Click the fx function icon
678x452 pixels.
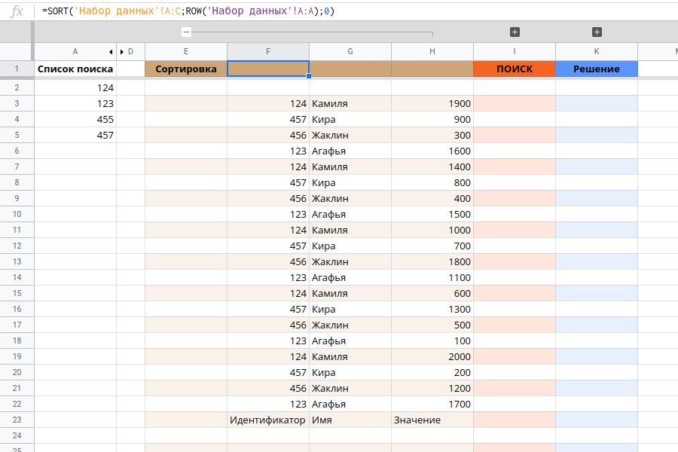(17, 11)
